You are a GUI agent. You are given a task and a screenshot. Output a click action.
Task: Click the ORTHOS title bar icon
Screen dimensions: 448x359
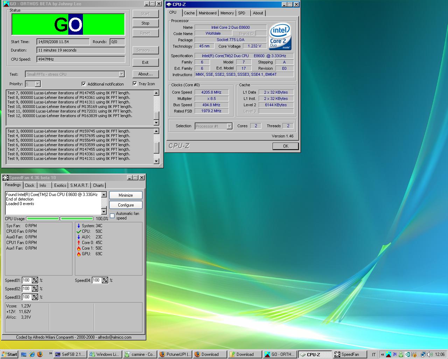(6, 4)
